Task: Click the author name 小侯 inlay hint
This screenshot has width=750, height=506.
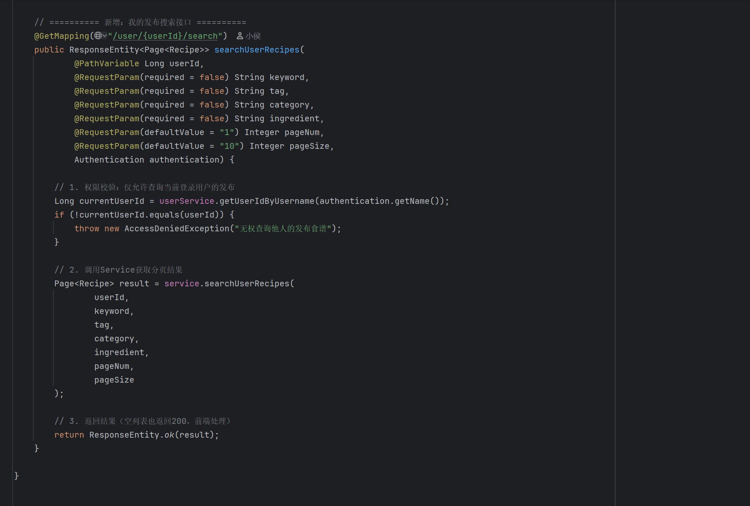Action: (x=253, y=36)
